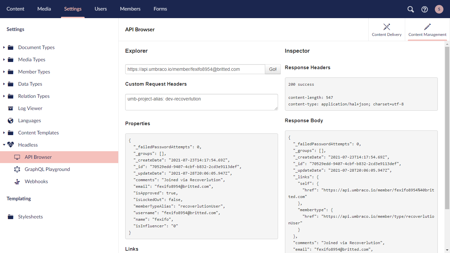Image resolution: width=450 pixels, height=253 pixels.
Task: Click the Templating section label
Action: [x=19, y=199]
